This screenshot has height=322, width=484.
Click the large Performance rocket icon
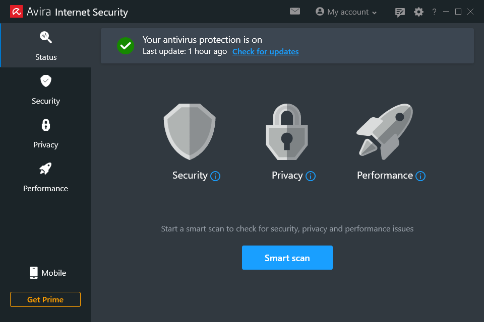384,132
